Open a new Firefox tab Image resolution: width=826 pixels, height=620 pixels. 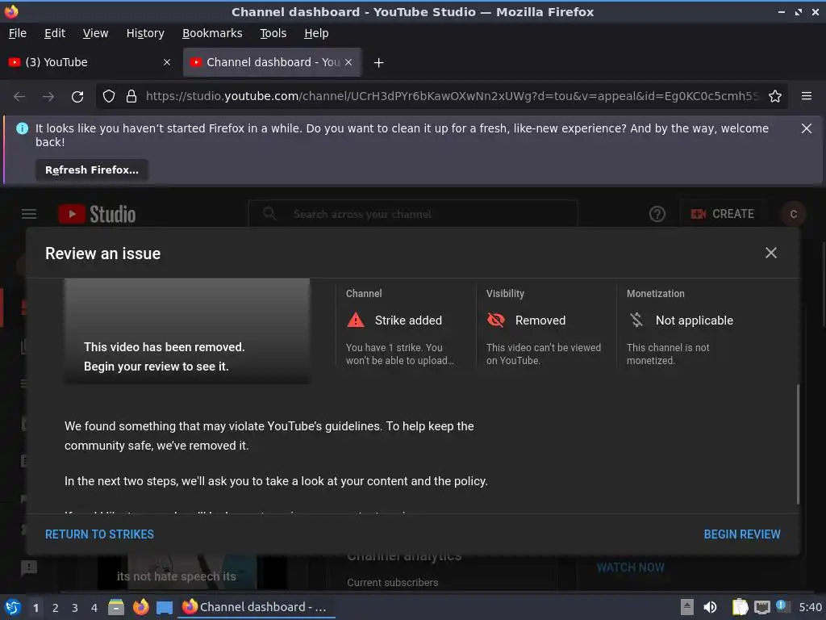tap(378, 63)
